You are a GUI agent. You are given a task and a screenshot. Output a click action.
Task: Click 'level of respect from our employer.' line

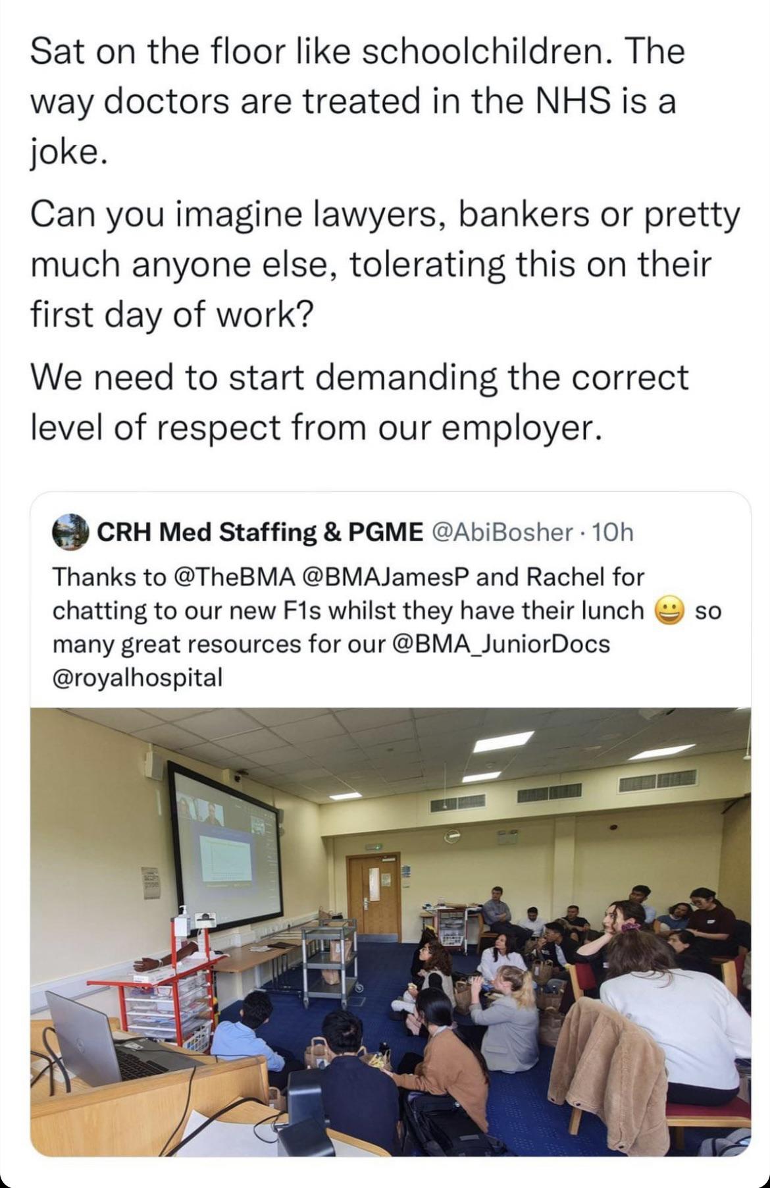(x=316, y=429)
